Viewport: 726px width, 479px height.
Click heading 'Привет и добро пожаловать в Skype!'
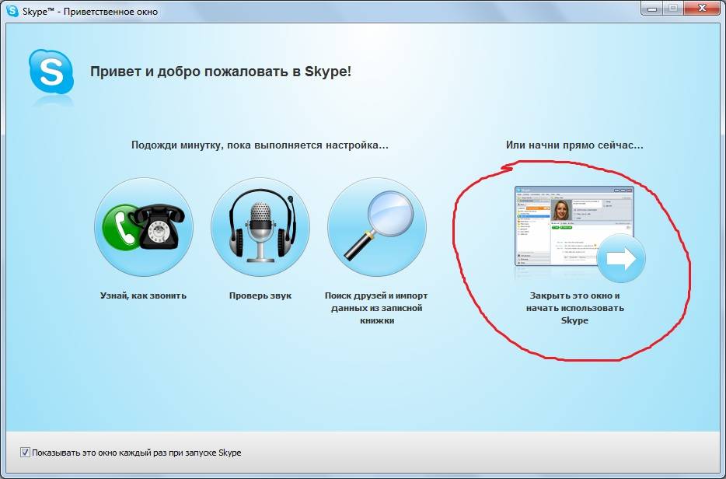[x=221, y=72]
